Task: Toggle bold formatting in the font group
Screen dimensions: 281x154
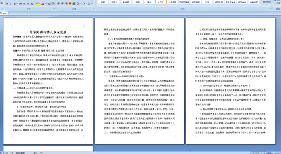Action: [7, 4]
